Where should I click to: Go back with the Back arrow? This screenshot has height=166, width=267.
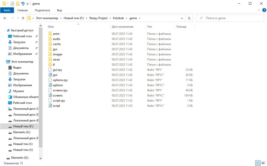[x=5, y=18]
